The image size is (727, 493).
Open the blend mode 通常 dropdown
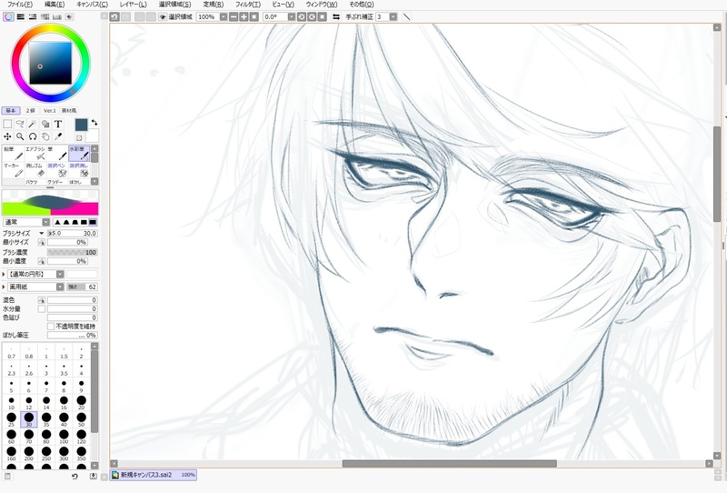(x=46, y=222)
